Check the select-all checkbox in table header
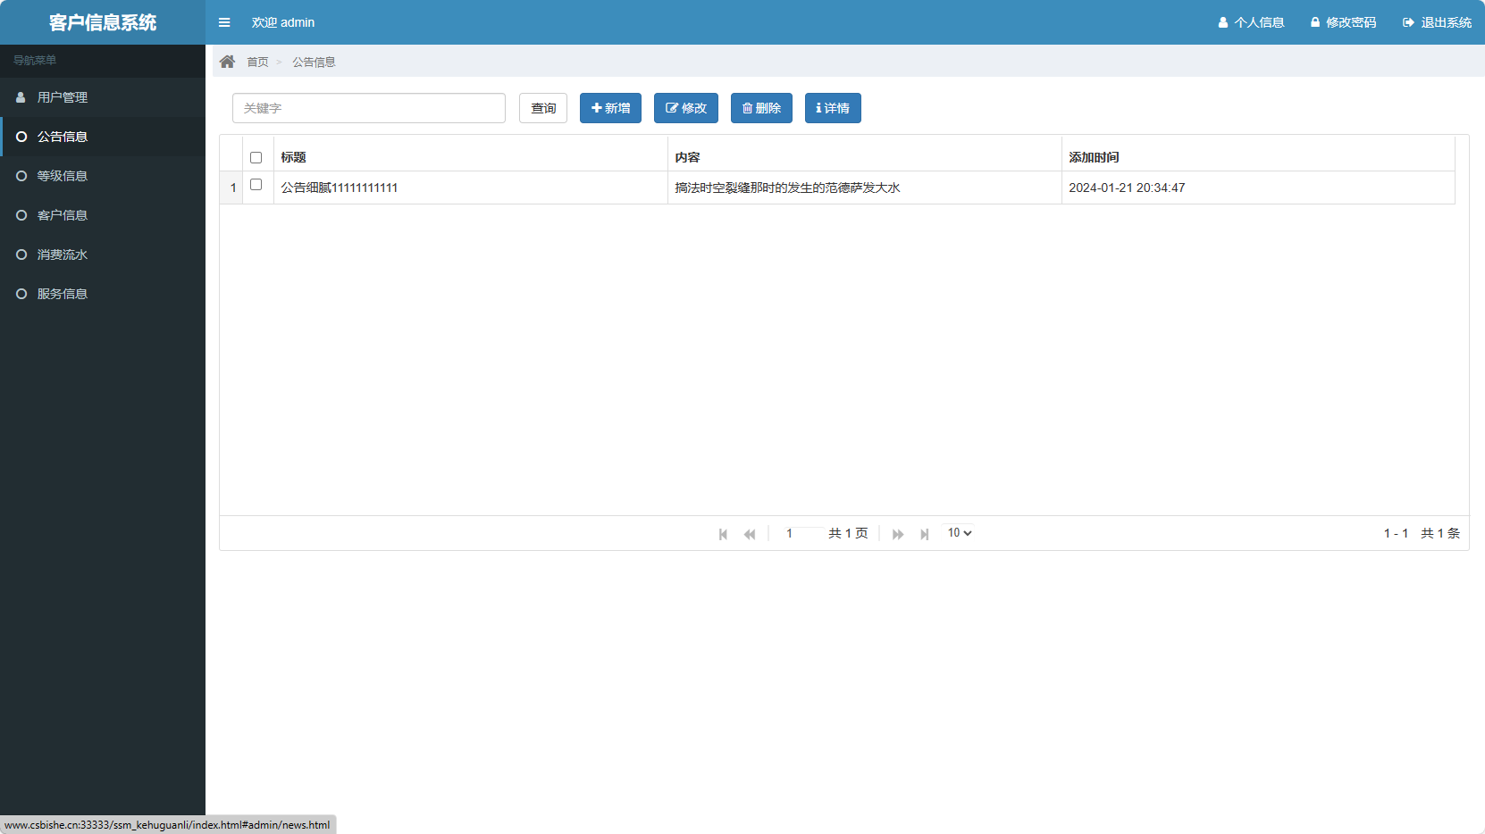This screenshot has height=834, width=1485. 256,157
